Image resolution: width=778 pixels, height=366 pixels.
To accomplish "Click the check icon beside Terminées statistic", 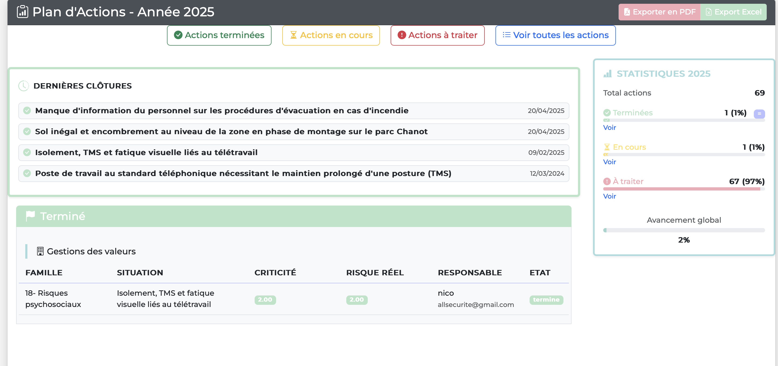I will click(607, 113).
